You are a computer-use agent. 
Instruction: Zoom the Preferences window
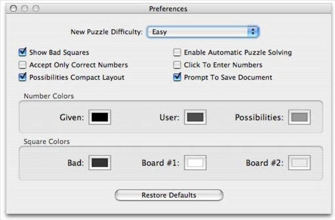click(x=35, y=9)
